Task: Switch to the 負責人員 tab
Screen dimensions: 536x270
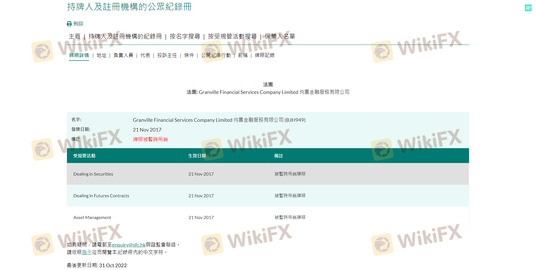Action: click(123, 55)
